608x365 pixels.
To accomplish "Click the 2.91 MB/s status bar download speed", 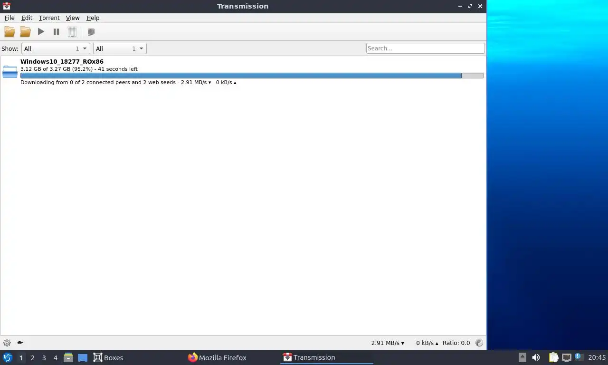I will click(x=388, y=343).
